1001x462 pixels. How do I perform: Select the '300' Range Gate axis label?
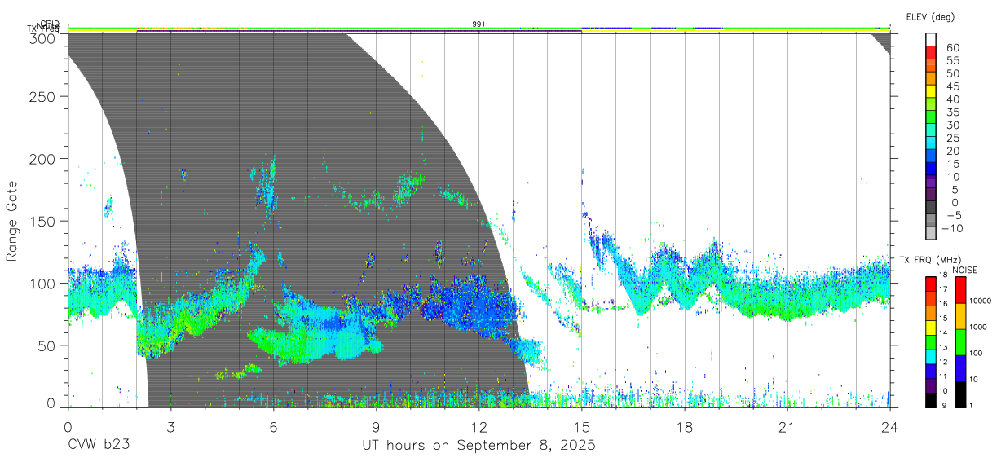pyautogui.click(x=44, y=38)
